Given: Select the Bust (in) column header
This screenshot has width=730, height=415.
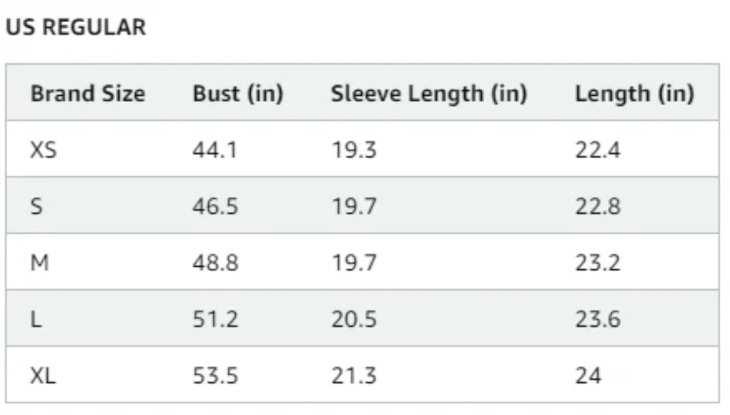Looking at the screenshot, I should pyautogui.click(x=238, y=93).
